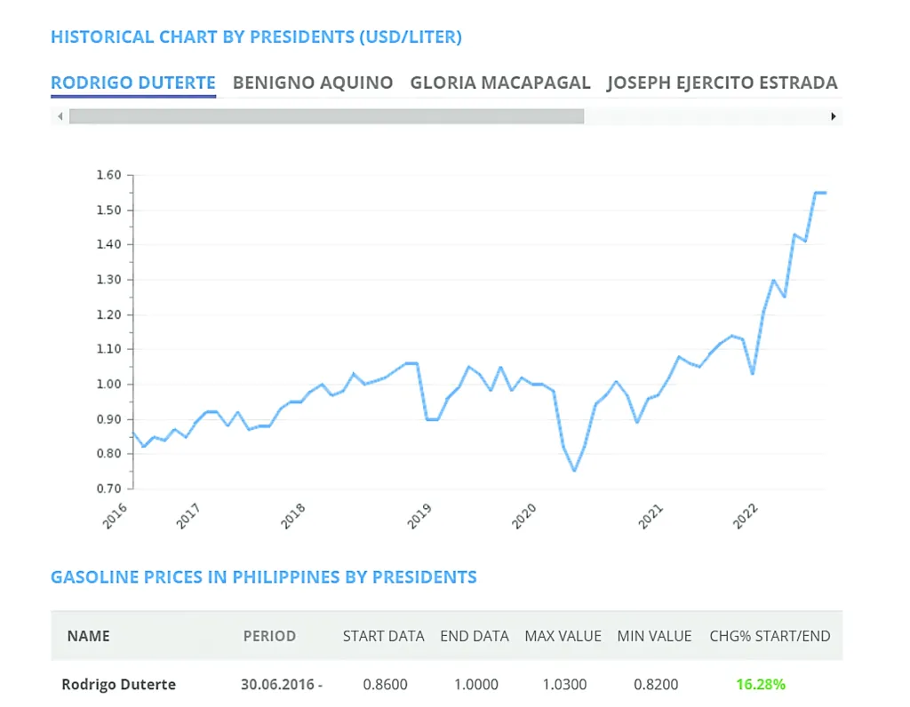Open the Gloria Macapagal tab

(x=499, y=83)
